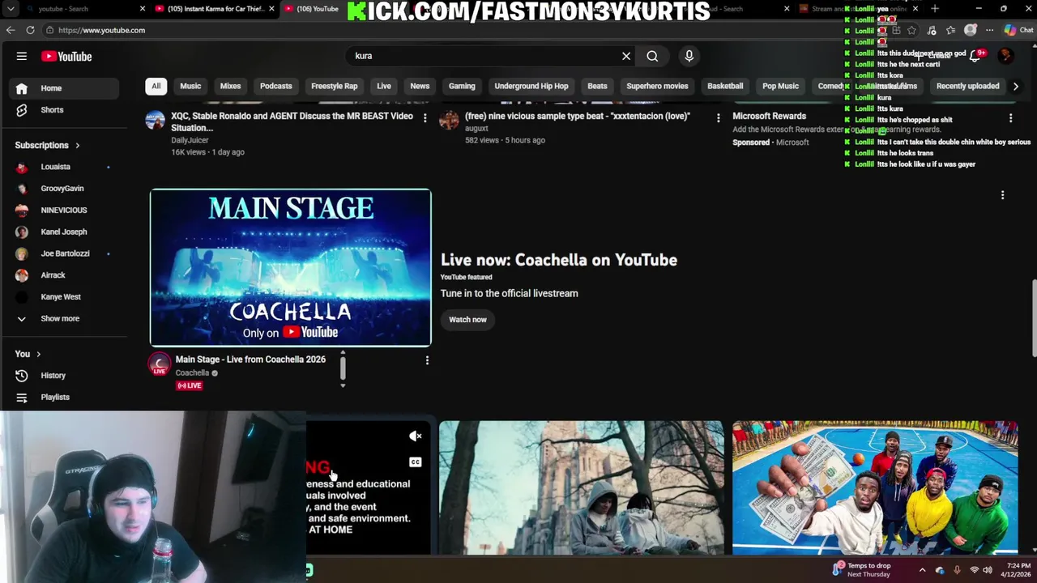The image size is (1037, 583).
Task: Open browser settings and more menu
Action: click(x=989, y=30)
